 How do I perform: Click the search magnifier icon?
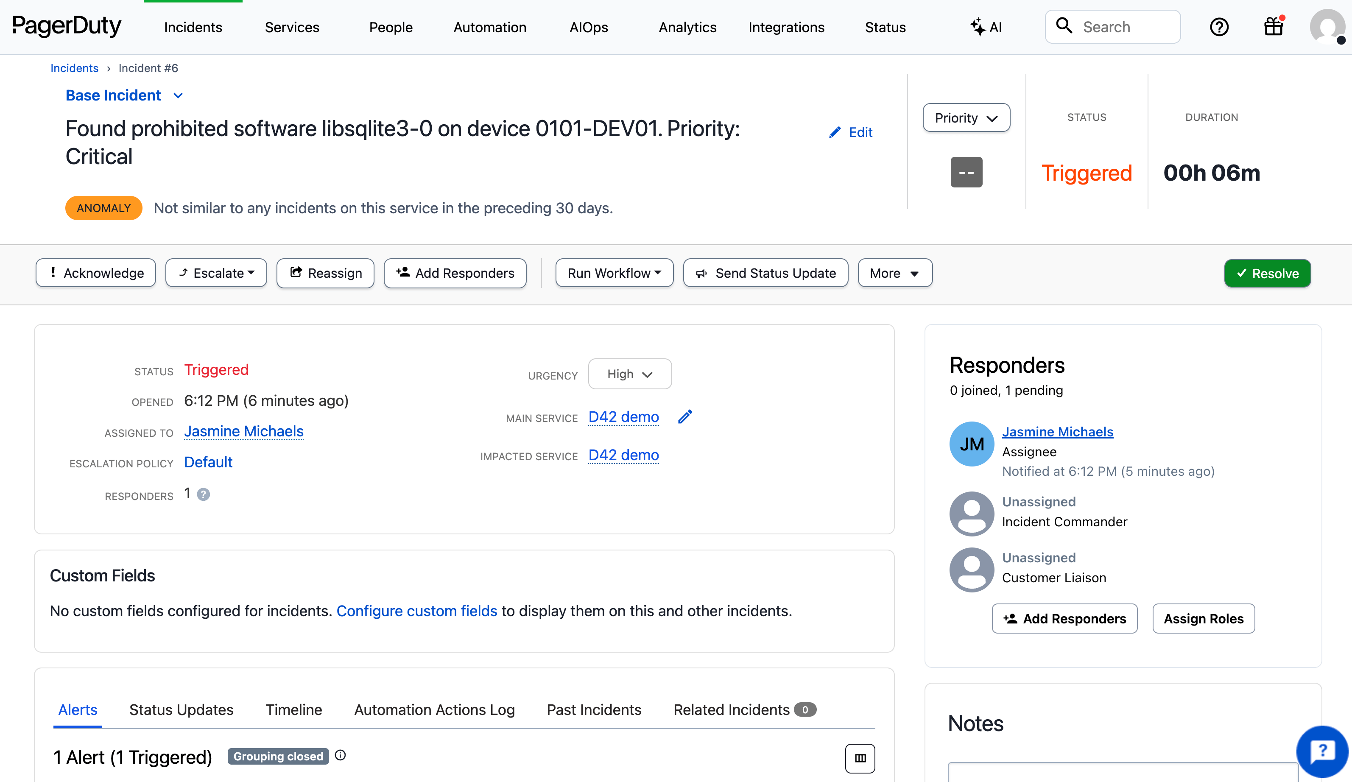point(1065,26)
